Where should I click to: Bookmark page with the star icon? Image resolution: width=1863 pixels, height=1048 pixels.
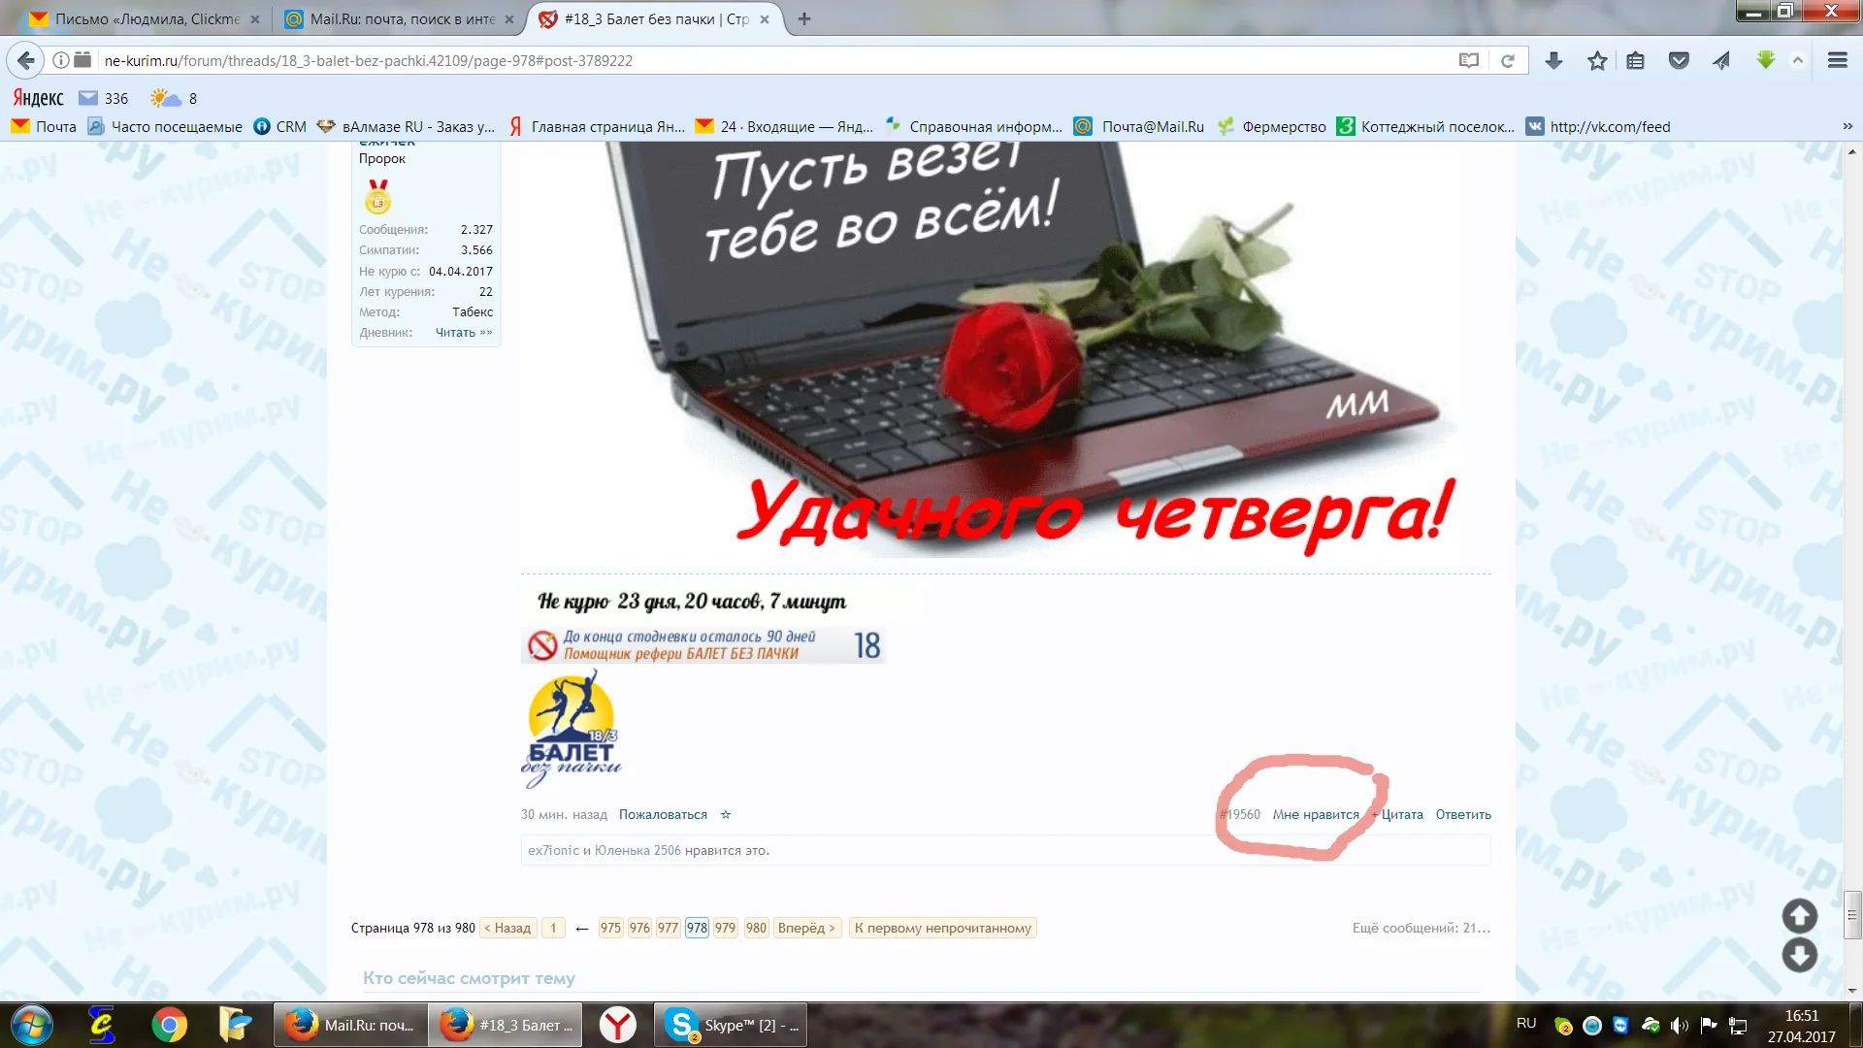click(1597, 60)
